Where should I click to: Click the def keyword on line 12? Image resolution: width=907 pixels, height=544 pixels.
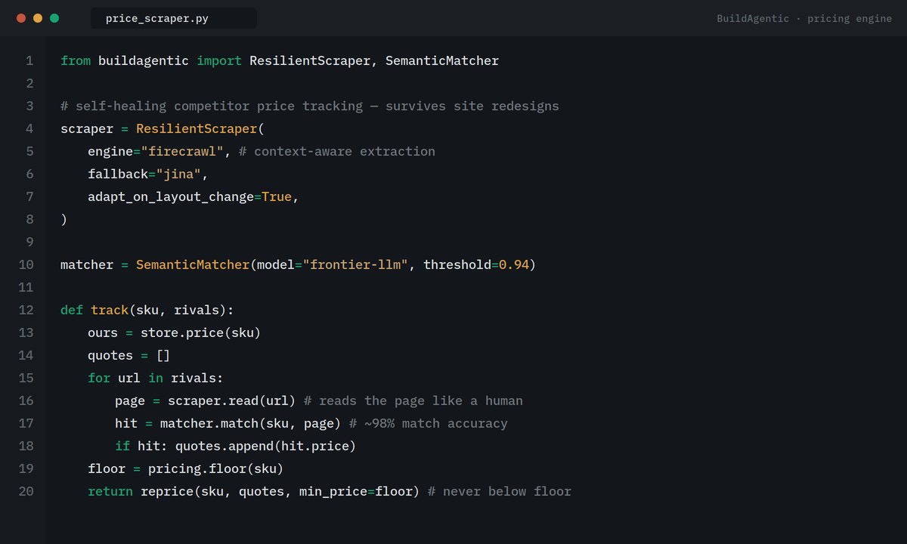[72, 310]
